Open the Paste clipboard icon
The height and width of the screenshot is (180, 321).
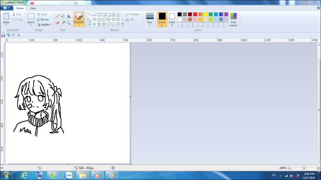[x=6, y=16]
